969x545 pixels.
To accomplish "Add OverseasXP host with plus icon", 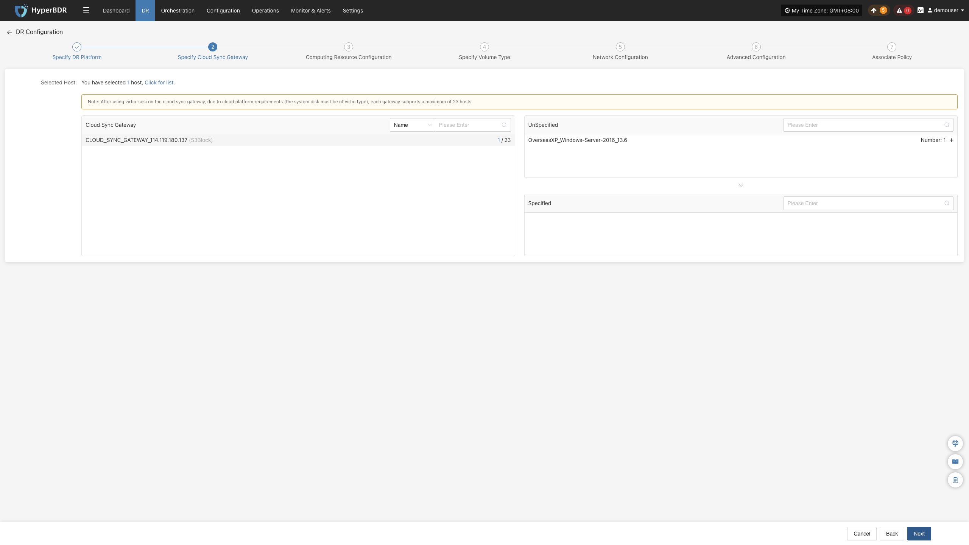I will click(x=952, y=140).
